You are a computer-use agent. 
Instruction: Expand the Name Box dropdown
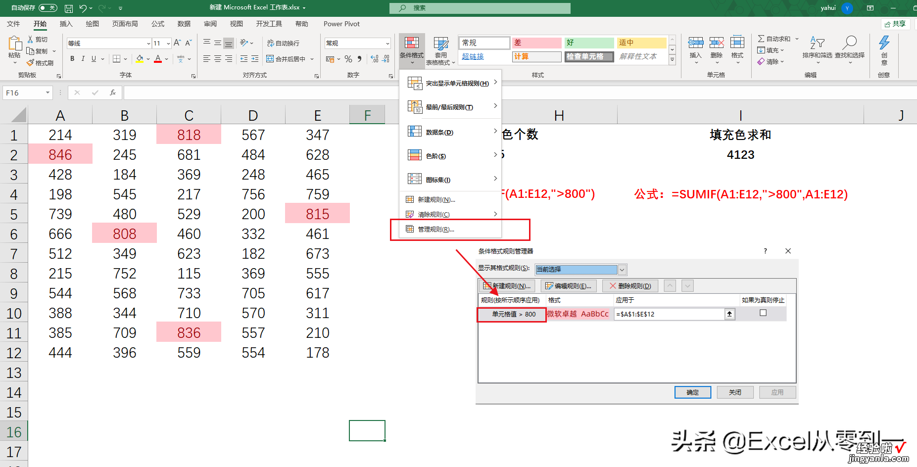pos(48,93)
